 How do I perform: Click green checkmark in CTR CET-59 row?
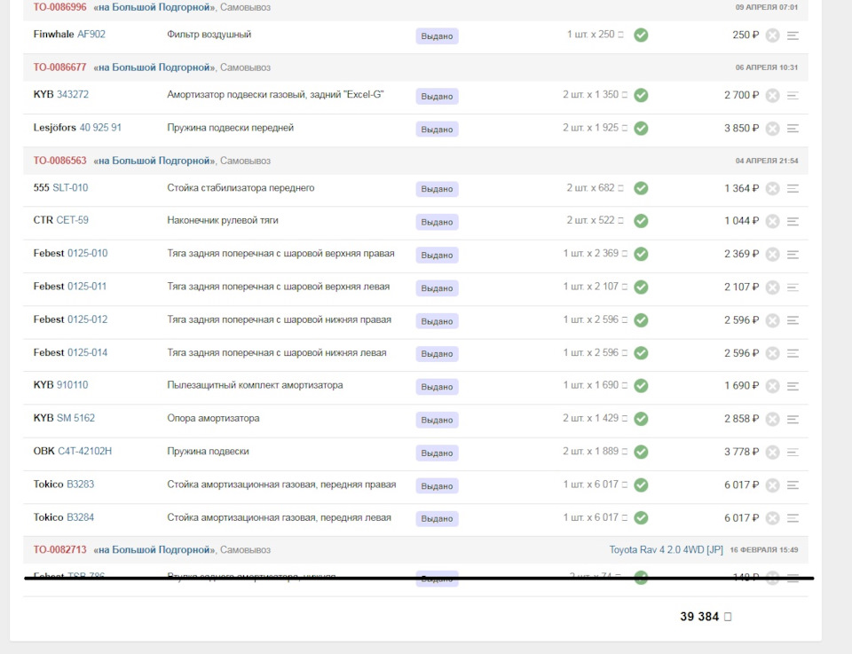(x=641, y=221)
